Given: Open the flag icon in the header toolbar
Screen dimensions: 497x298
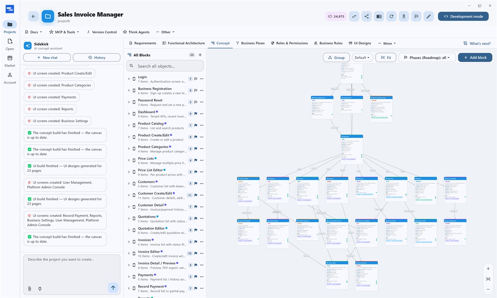Looking at the screenshot, I should tap(416, 17).
